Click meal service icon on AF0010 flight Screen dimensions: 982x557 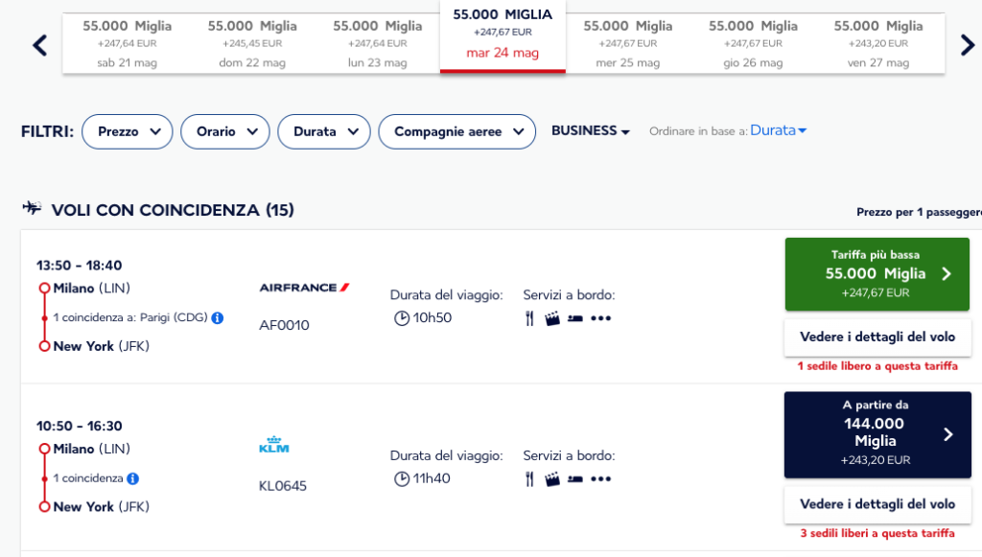pyautogui.click(x=529, y=318)
